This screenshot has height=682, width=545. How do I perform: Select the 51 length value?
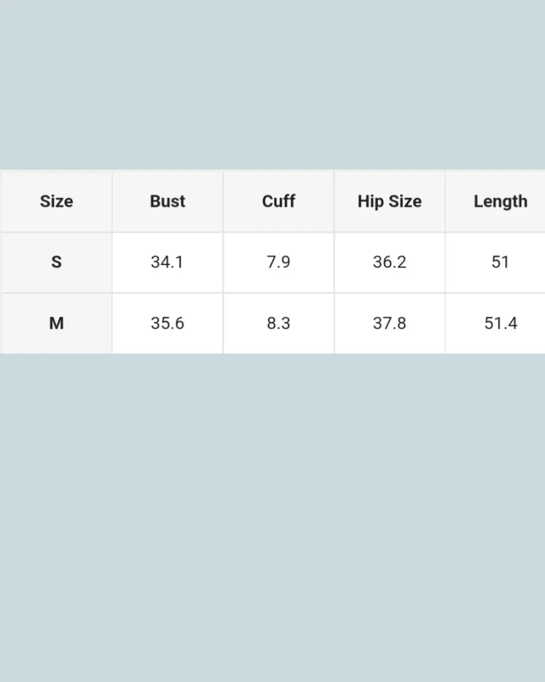500,262
